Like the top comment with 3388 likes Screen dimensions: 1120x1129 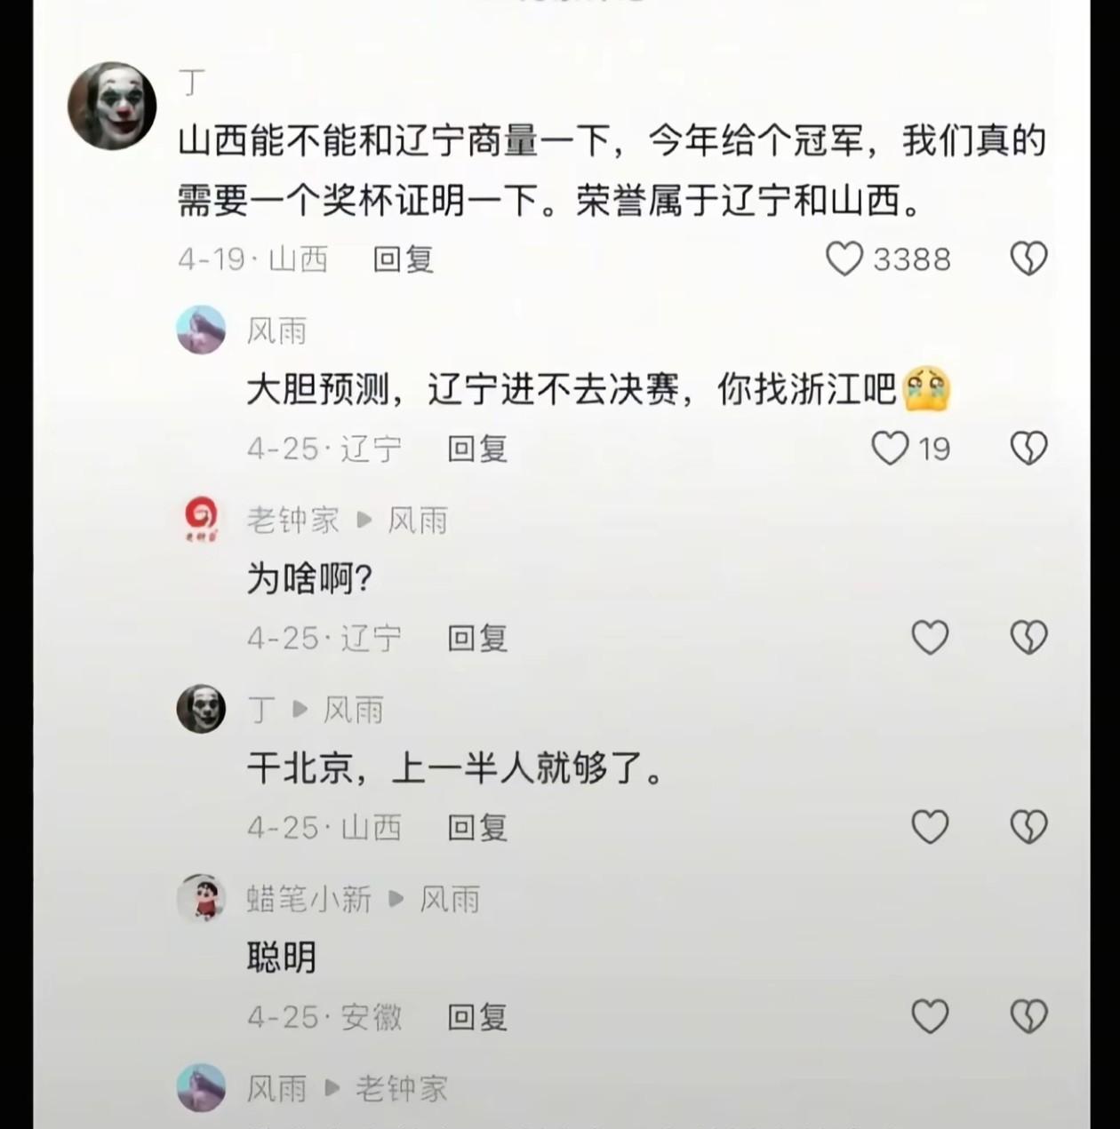(x=844, y=258)
